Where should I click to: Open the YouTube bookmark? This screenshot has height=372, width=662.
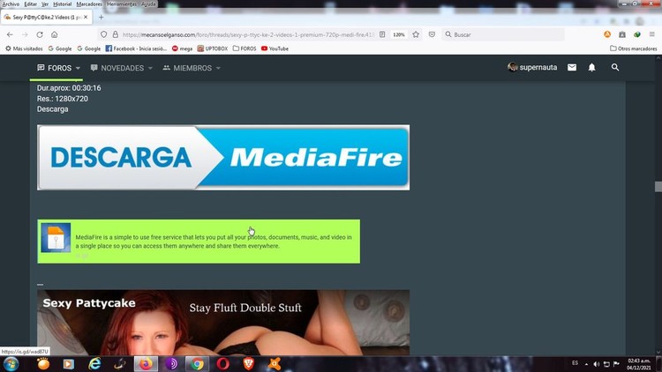pyautogui.click(x=275, y=48)
